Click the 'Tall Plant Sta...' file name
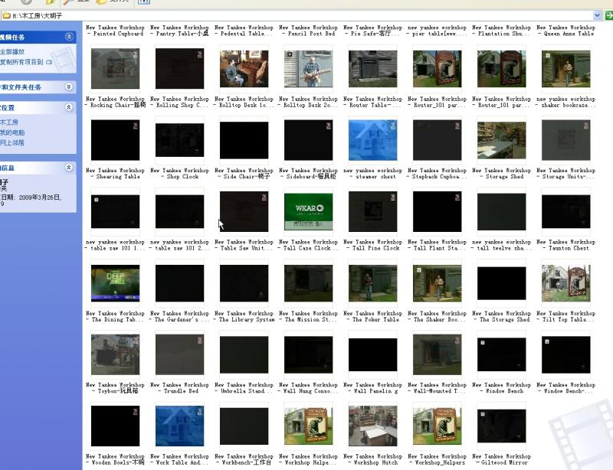This screenshot has height=470, width=613. (437, 245)
